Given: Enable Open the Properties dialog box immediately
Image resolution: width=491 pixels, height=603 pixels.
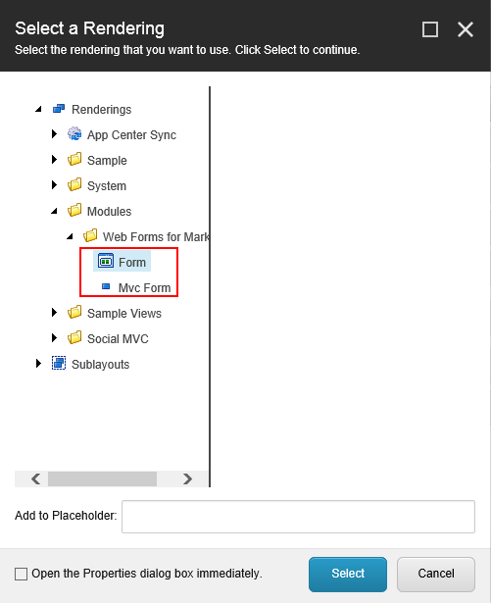Looking at the screenshot, I should (21, 575).
